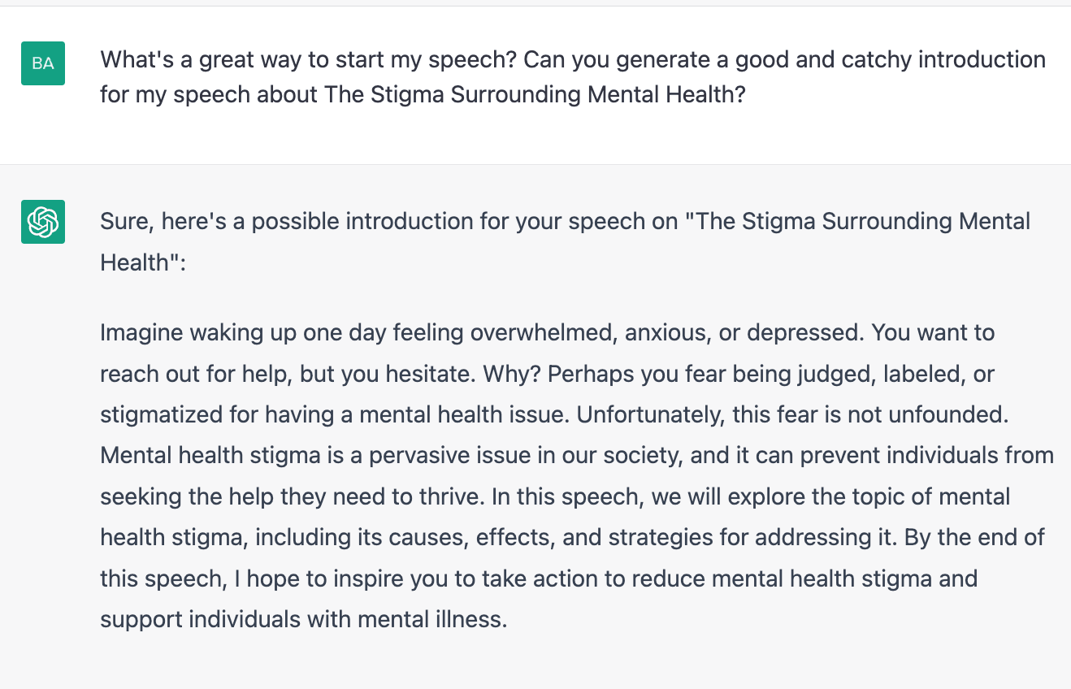Click the ChatGPT logo avatar
Image resolution: width=1071 pixels, height=689 pixels.
coord(43,221)
